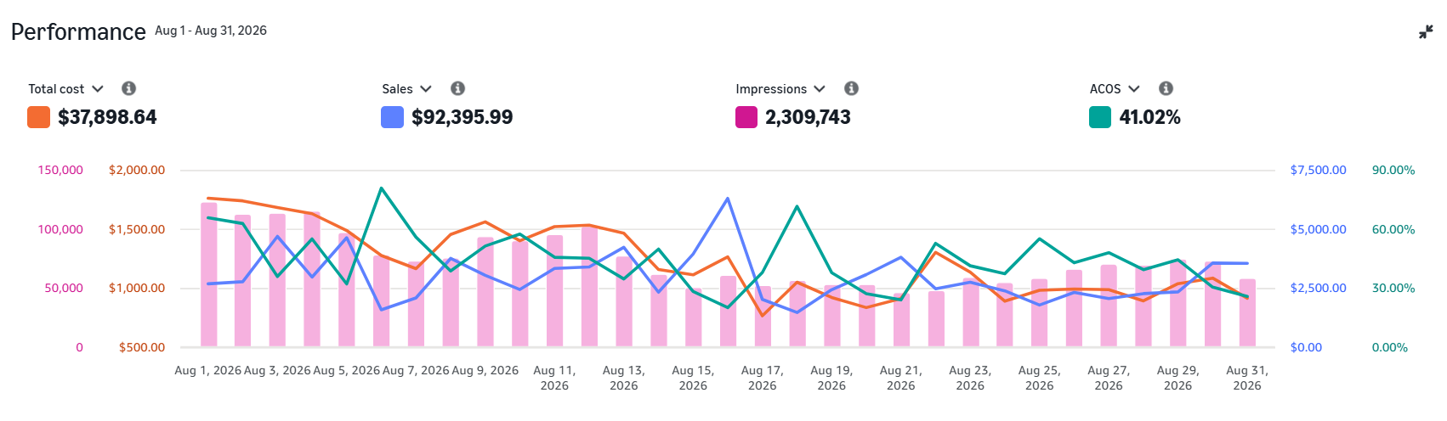
Task: Click the $500.00 cost axis label
Action: (x=142, y=347)
